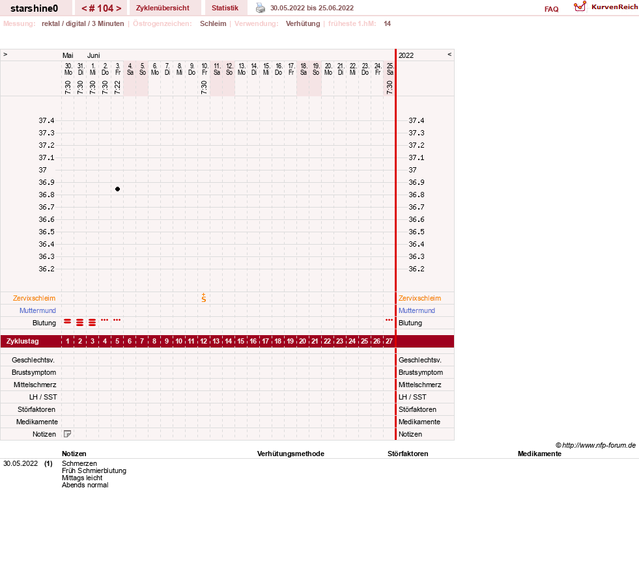Click the 'Blutung' row label on the left
Viewport: 639px width, 585px height.
click(x=44, y=323)
